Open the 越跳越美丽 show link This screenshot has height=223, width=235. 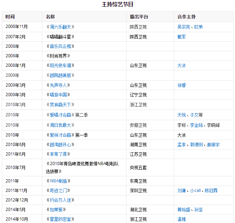click(60, 76)
